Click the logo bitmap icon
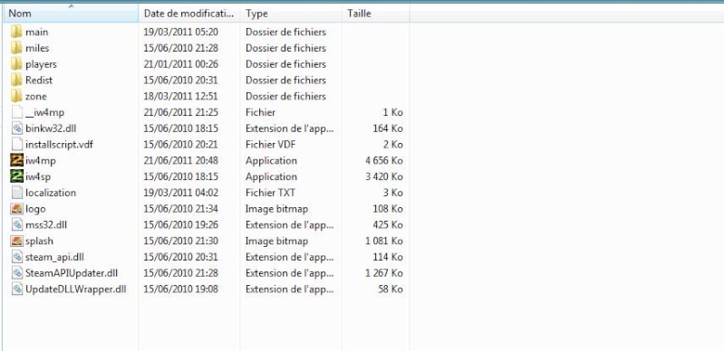The width and height of the screenshot is (724, 351). click(x=16, y=209)
